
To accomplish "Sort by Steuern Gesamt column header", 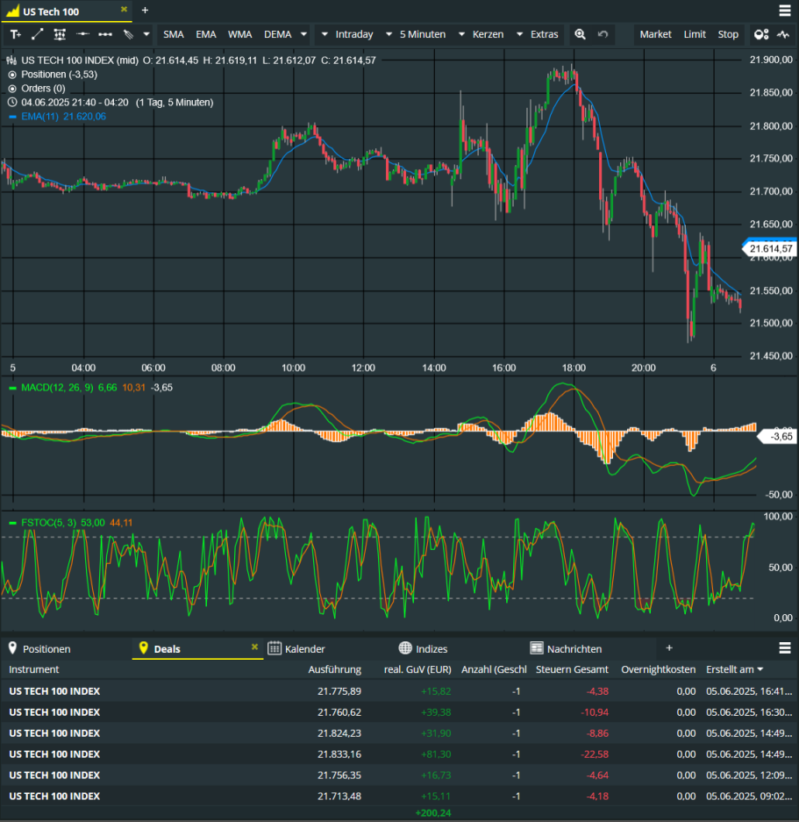I will pyautogui.click(x=572, y=669).
